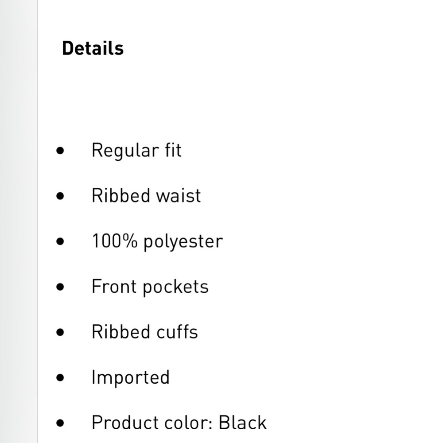This screenshot has height=443, width=443.
Task: Select the Imported list item
Action: 131,378
